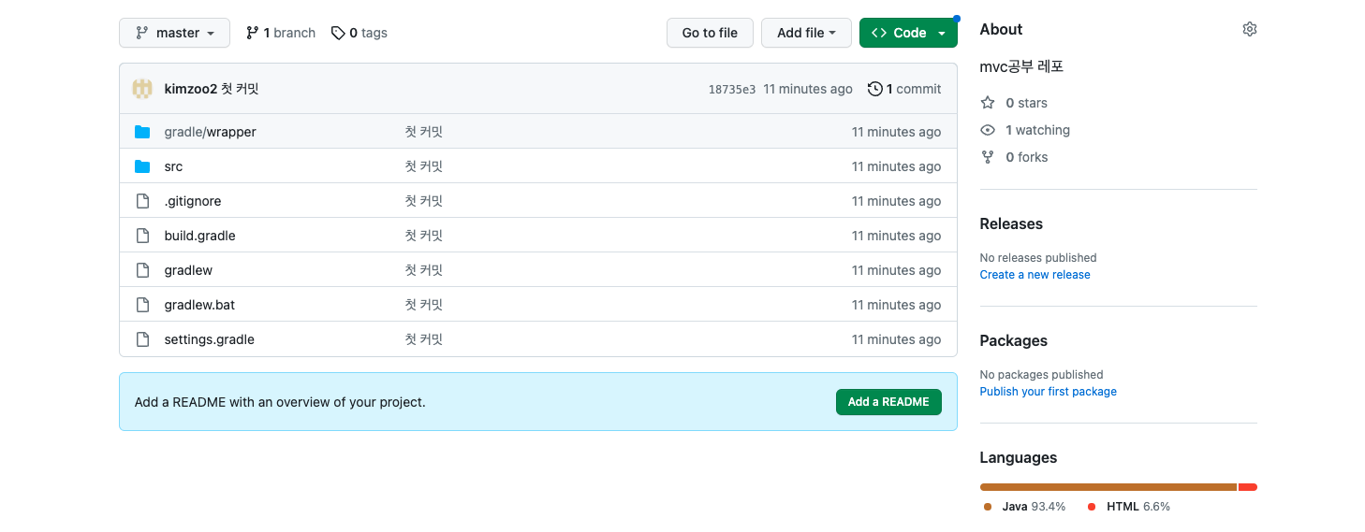
Task: Open the build.gradle file
Action: [199, 236]
